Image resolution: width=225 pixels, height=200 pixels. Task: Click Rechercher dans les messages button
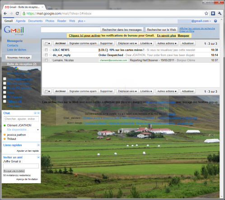(122, 30)
